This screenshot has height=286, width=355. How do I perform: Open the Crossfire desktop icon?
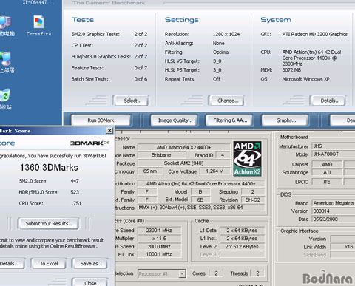pyautogui.click(x=38, y=25)
